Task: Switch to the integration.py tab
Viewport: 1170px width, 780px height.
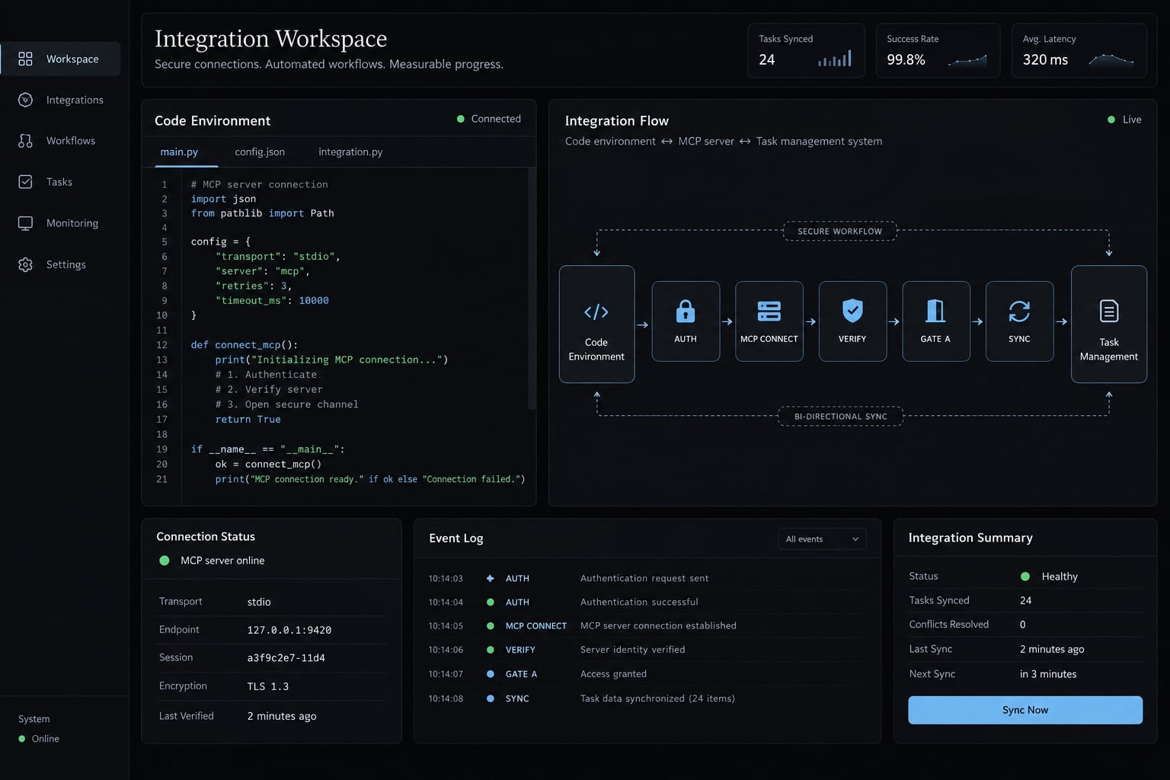Action: (x=350, y=152)
